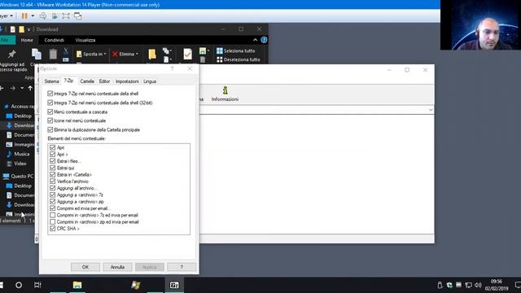Image resolution: width=521 pixels, height=293 pixels.
Task: Expand the Elimina dropdown in ribbon
Action: tap(137, 54)
